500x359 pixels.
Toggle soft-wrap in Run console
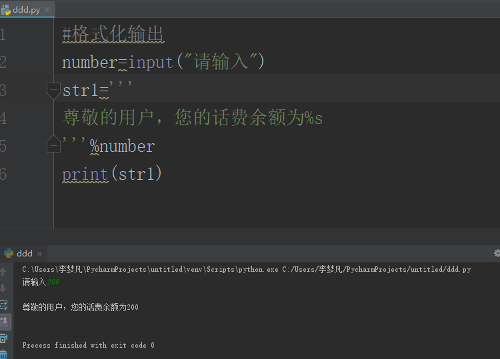tap(3, 305)
